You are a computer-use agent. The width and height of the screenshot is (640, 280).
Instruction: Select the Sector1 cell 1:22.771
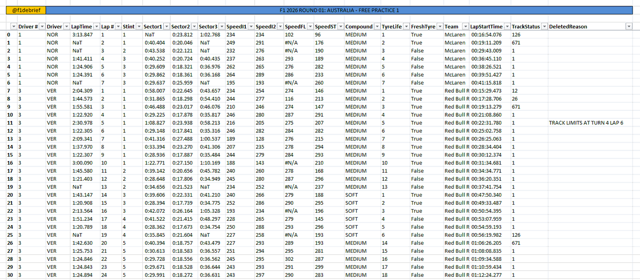(156, 163)
